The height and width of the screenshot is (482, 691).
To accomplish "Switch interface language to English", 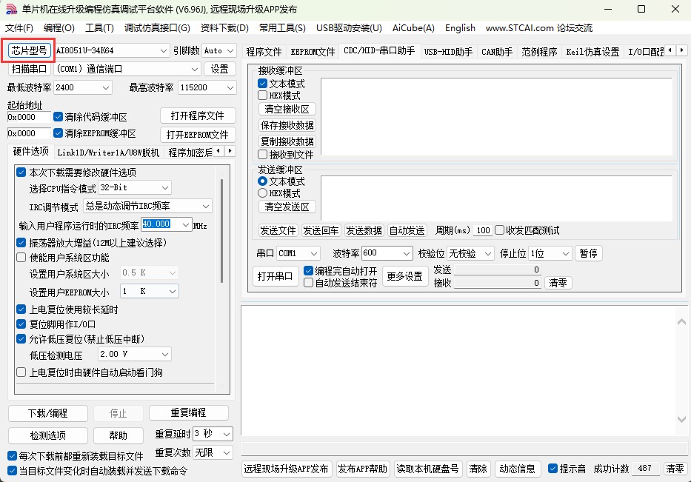I will coord(460,28).
